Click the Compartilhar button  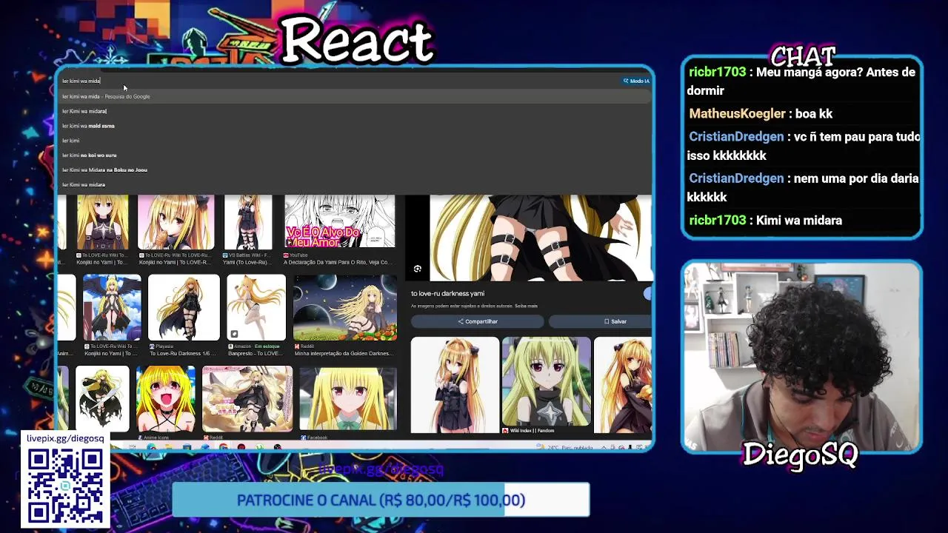point(478,321)
